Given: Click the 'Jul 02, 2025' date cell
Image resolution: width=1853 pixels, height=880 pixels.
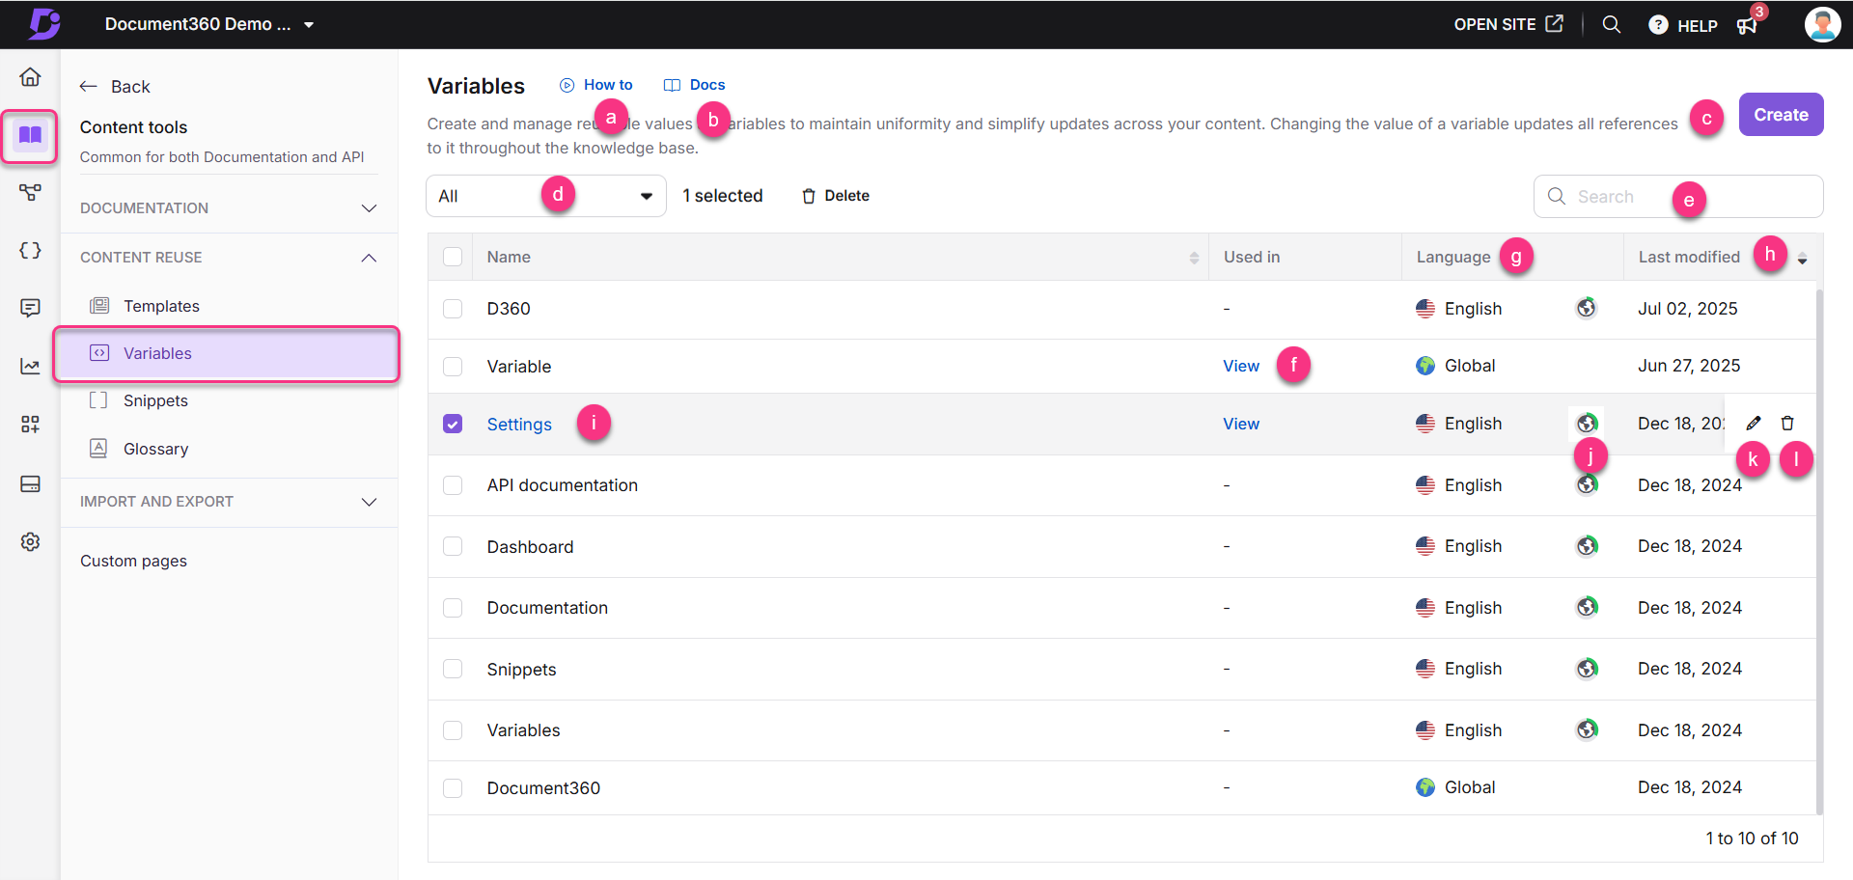Looking at the screenshot, I should point(1687,309).
